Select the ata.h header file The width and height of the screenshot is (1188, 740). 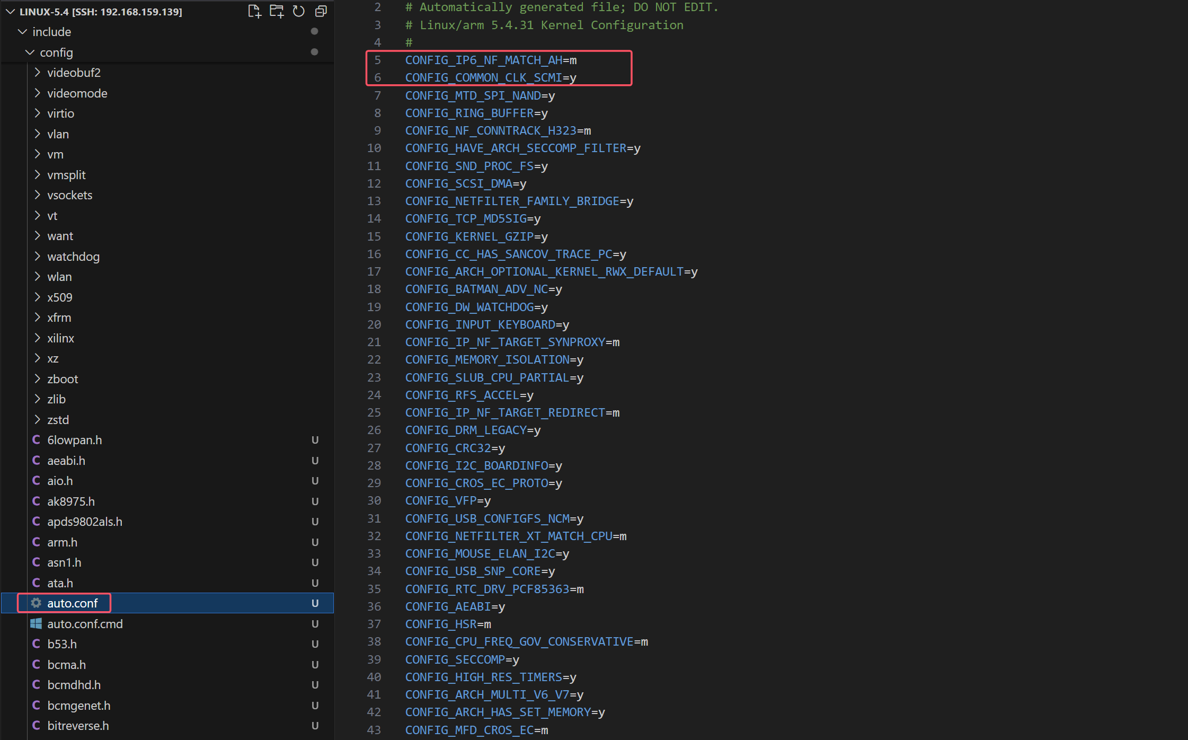coord(60,583)
